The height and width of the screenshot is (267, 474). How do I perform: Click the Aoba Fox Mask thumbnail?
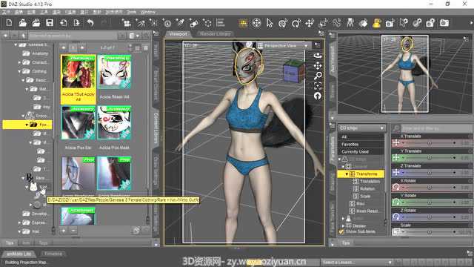(114, 122)
